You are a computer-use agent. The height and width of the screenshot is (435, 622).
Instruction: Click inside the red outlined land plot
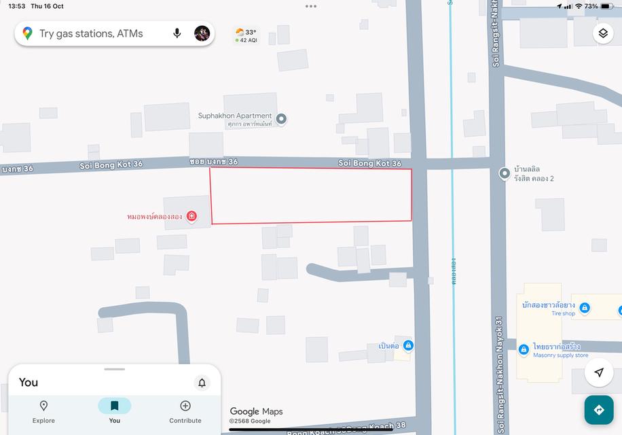click(311, 195)
